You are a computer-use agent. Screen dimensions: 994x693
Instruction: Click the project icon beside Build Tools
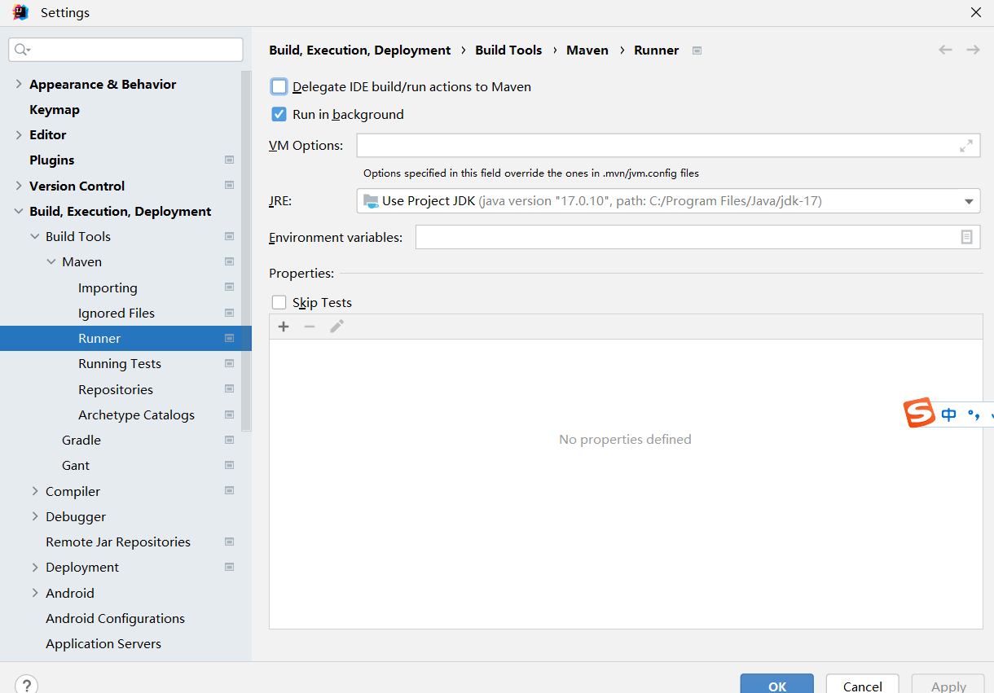[230, 236]
